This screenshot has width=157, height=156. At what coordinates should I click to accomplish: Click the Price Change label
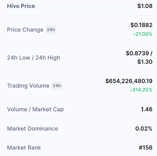(25, 30)
